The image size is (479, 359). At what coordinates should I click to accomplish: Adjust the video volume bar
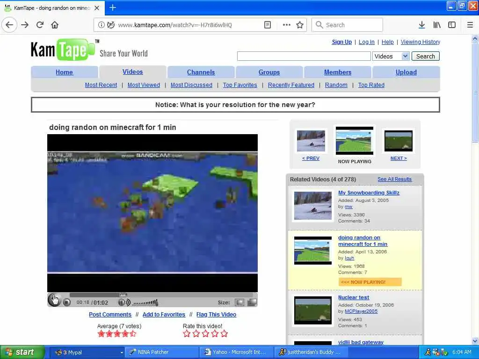[x=145, y=302]
